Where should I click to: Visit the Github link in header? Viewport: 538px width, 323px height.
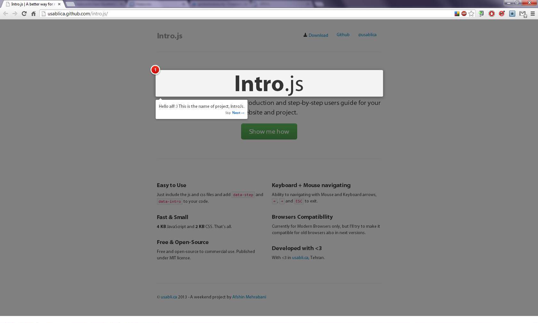coord(343,35)
